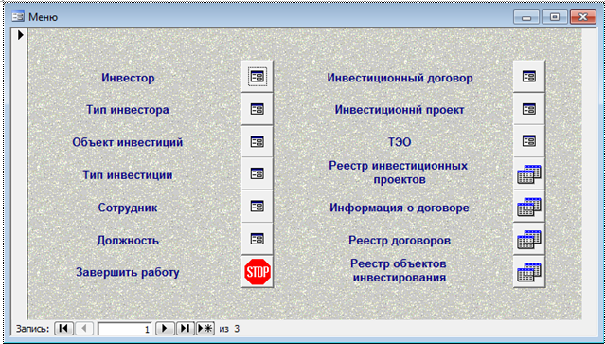
Task: Close the Меню window
Action: 583,17
